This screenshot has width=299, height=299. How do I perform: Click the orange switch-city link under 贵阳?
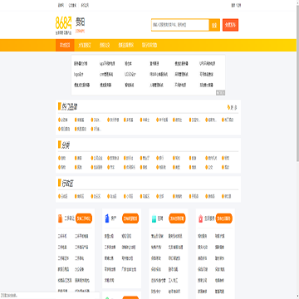click(x=80, y=32)
